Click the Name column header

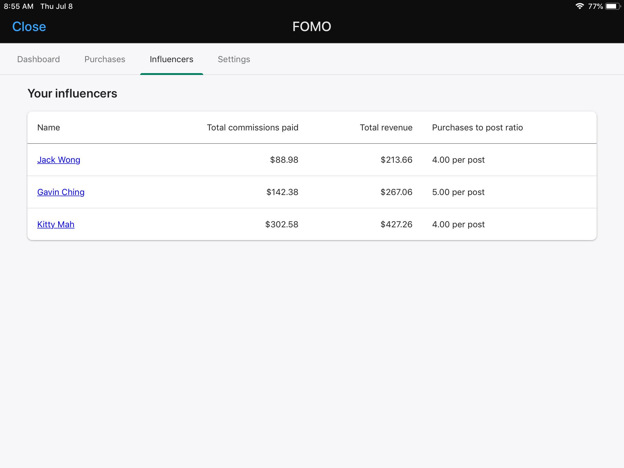48,127
